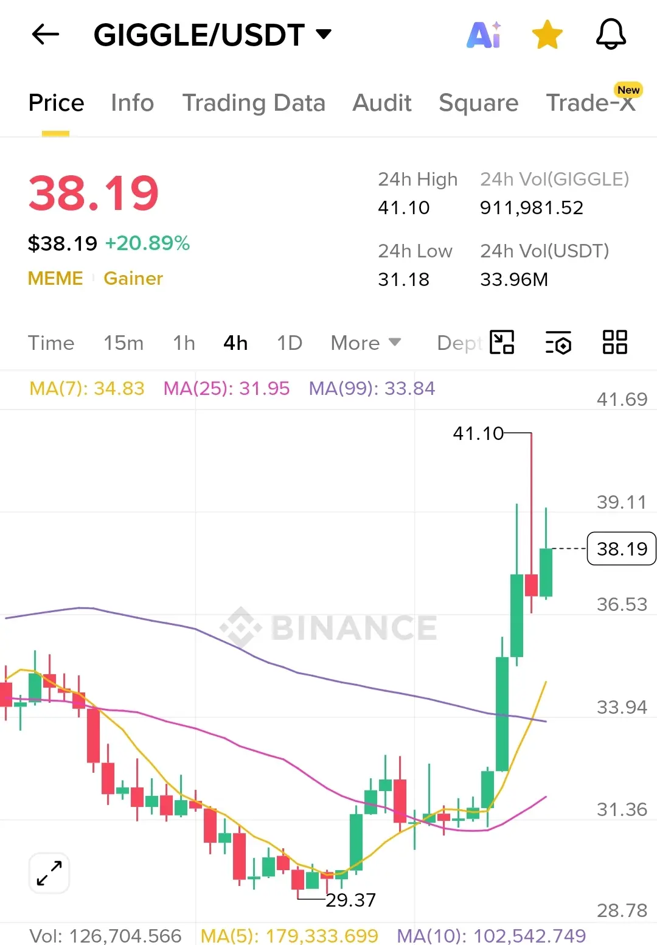Tap the 41.10 high marker on chart
The width and height of the screenshot is (657, 945).
click(478, 433)
